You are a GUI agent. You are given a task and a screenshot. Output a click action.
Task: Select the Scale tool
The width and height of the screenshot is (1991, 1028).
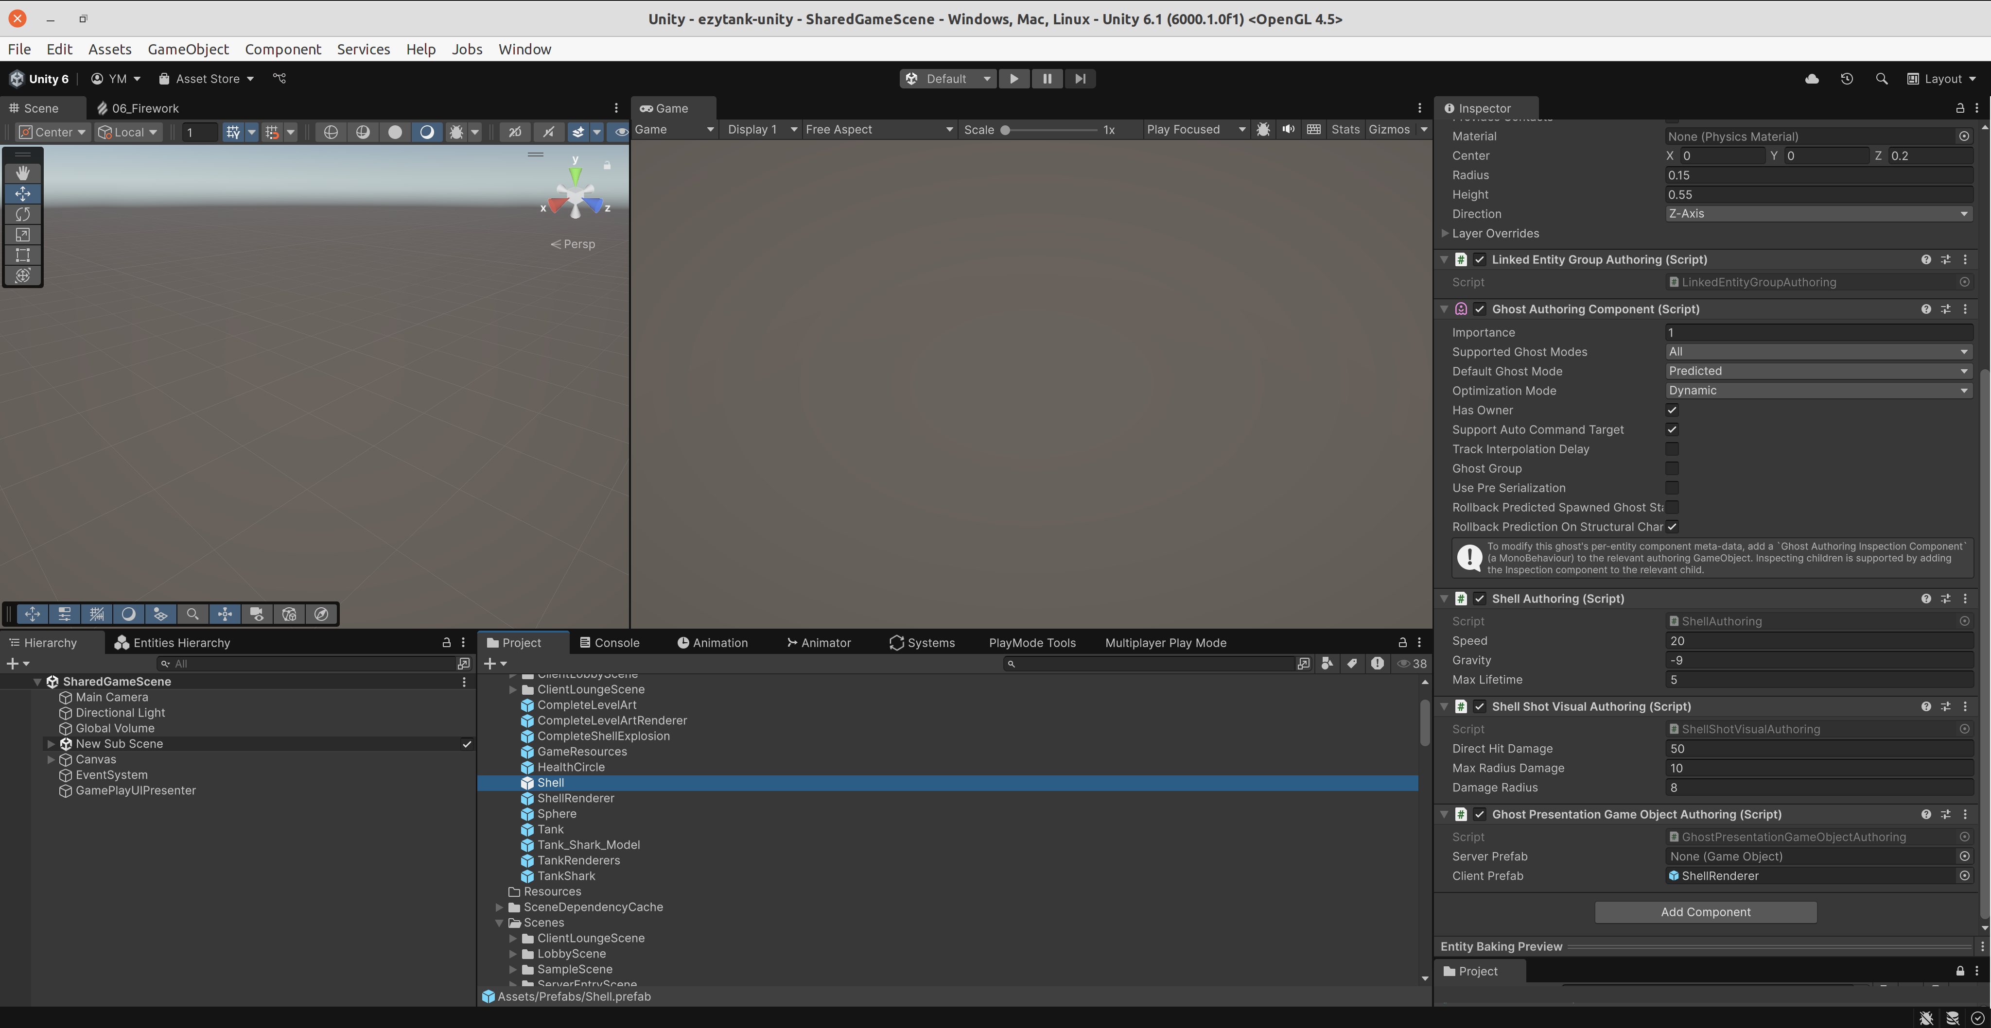tap(22, 235)
